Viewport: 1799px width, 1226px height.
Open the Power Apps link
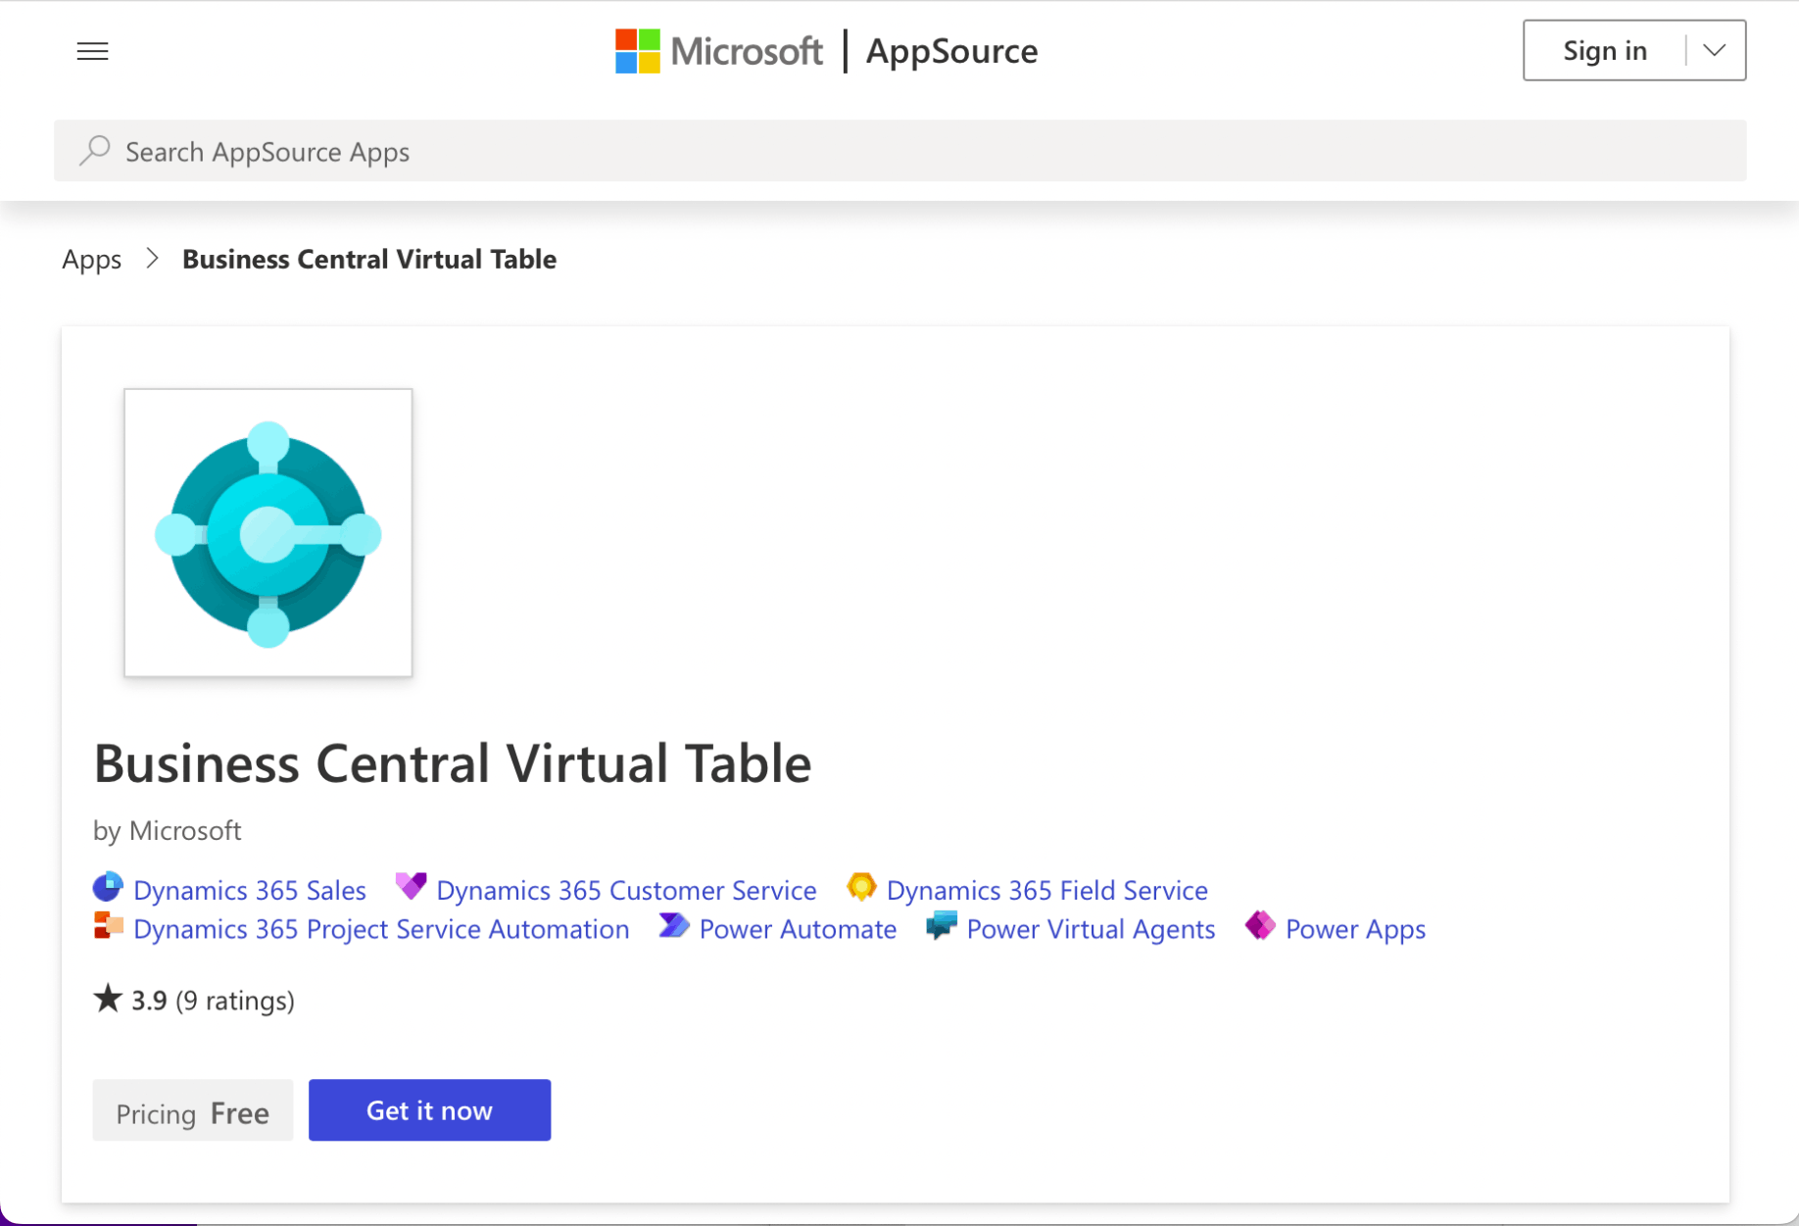point(1354,929)
